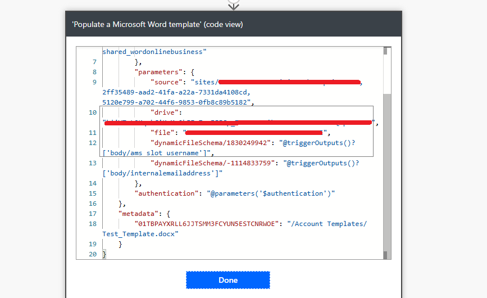Place cursor at closing brace on line 20

click(x=104, y=254)
